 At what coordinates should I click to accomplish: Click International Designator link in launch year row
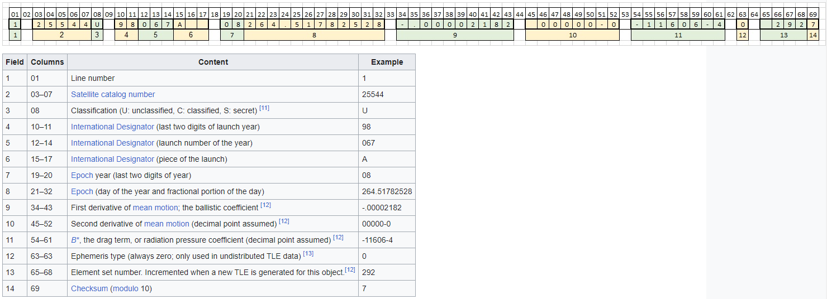coord(112,127)
